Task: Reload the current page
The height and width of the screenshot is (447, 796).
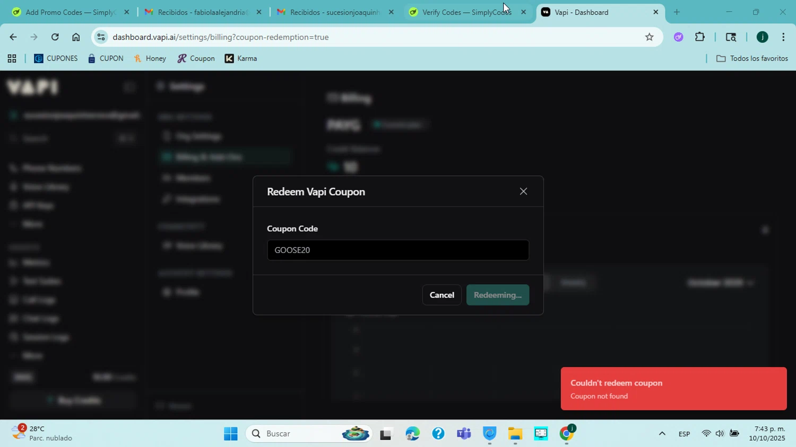Action: pos(55,37)
